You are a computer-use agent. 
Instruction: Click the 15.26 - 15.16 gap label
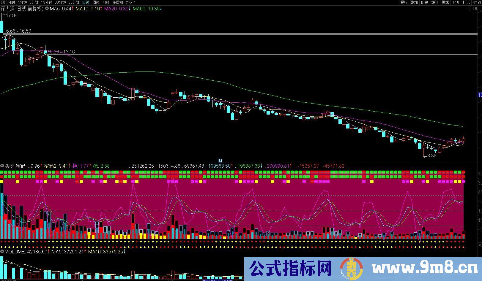pos(61,52)
